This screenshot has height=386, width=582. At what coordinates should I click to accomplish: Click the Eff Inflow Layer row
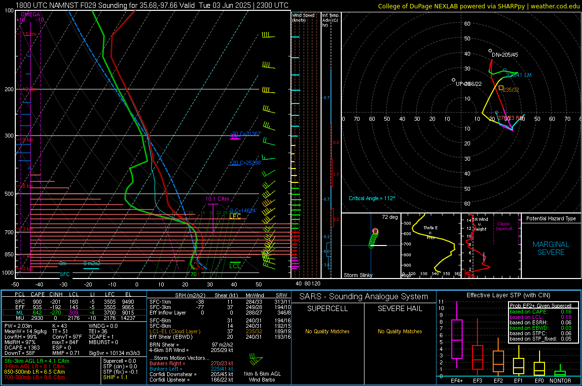pos(220,313)
